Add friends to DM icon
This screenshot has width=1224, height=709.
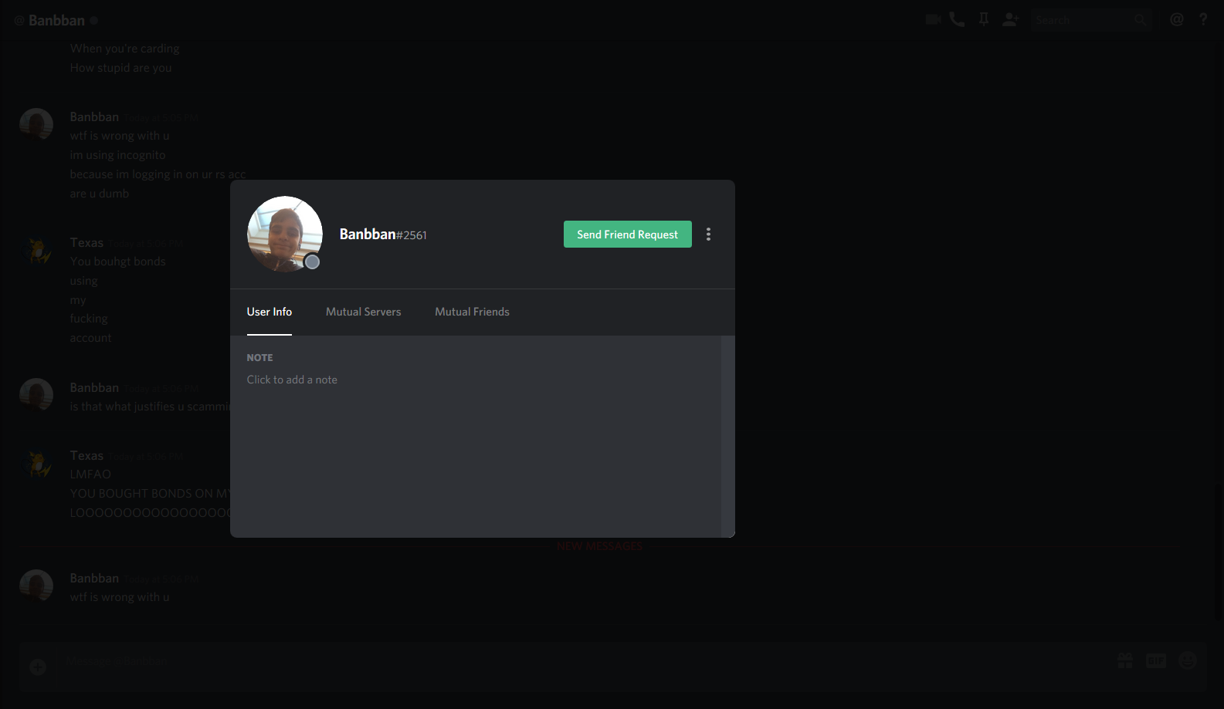[1010, 20]
